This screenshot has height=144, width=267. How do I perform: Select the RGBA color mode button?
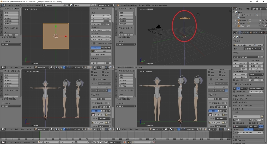point(261,126)
